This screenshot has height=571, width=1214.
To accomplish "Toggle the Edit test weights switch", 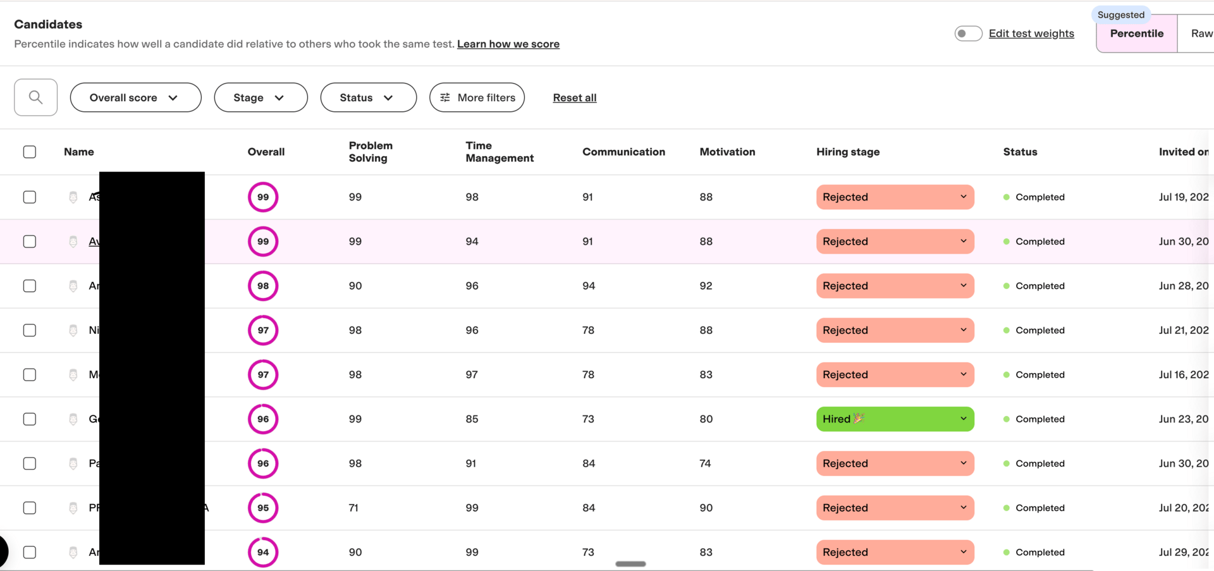I will coord(967,34).
